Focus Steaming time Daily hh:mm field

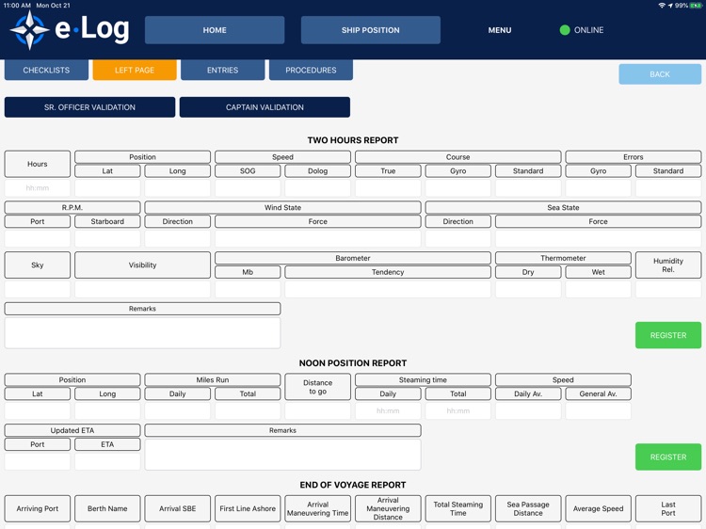point(388,410)
